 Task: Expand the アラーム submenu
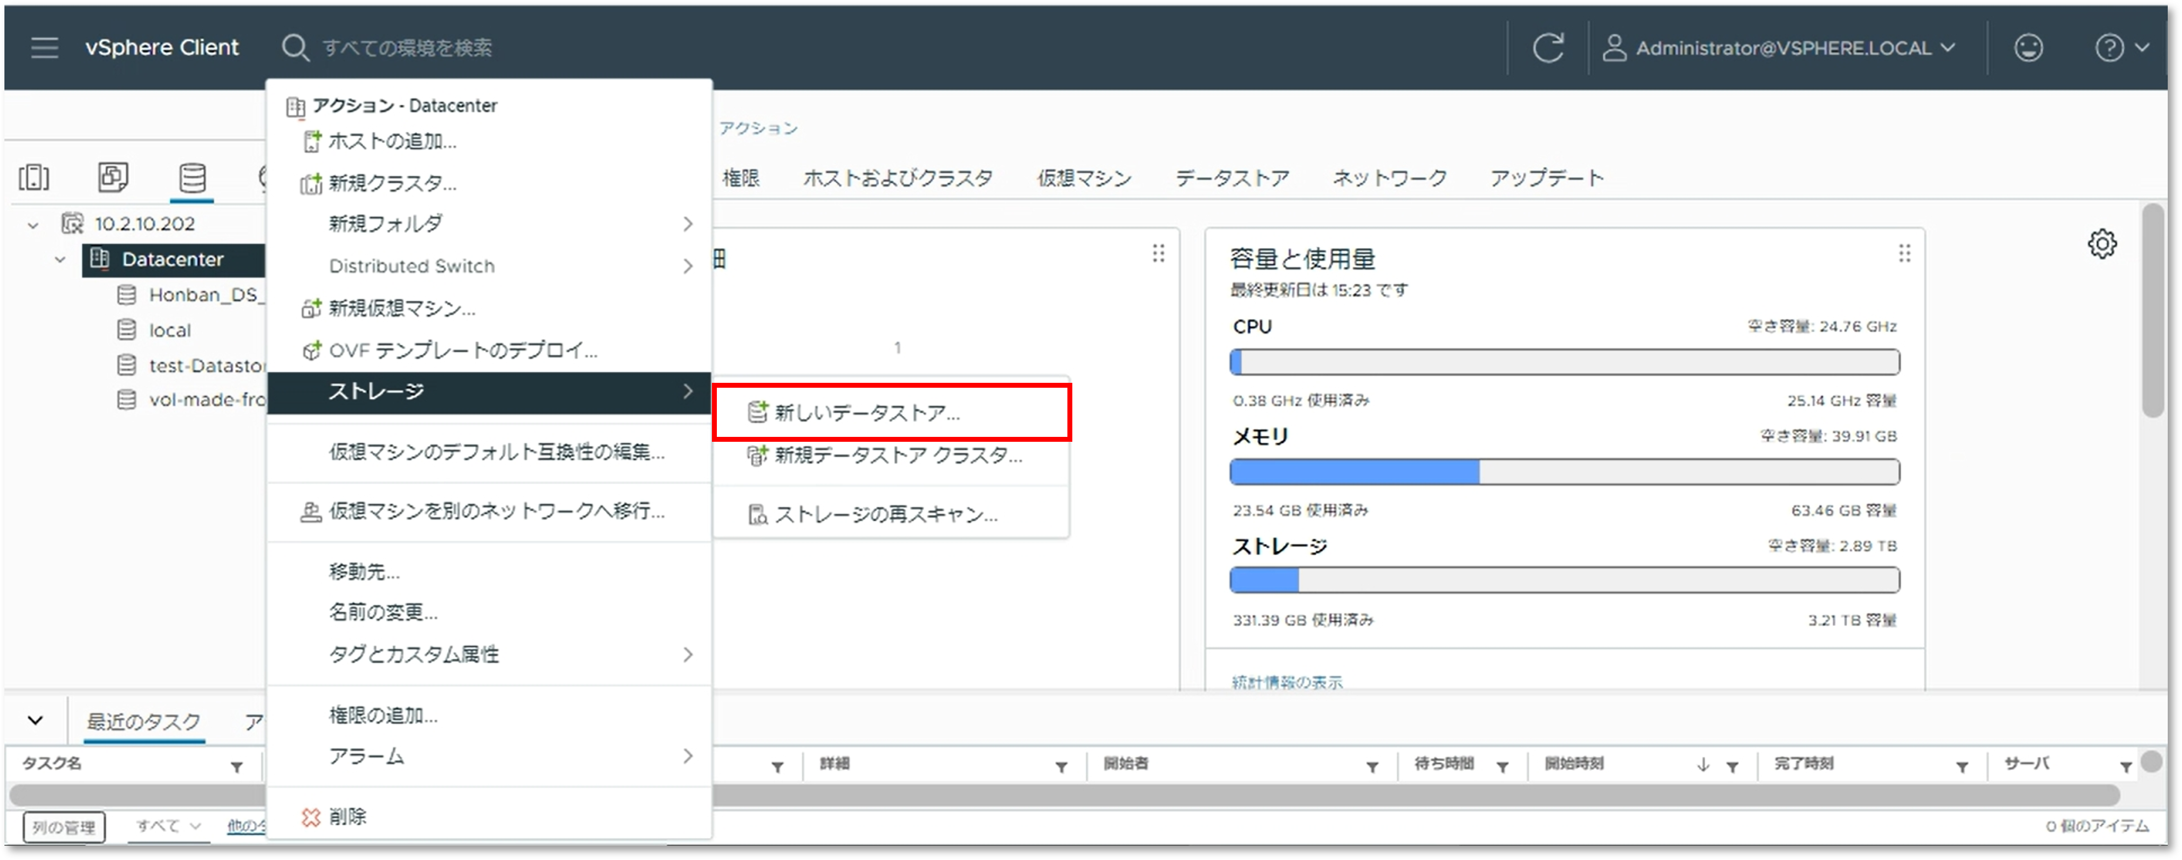[x=489, y=756]
